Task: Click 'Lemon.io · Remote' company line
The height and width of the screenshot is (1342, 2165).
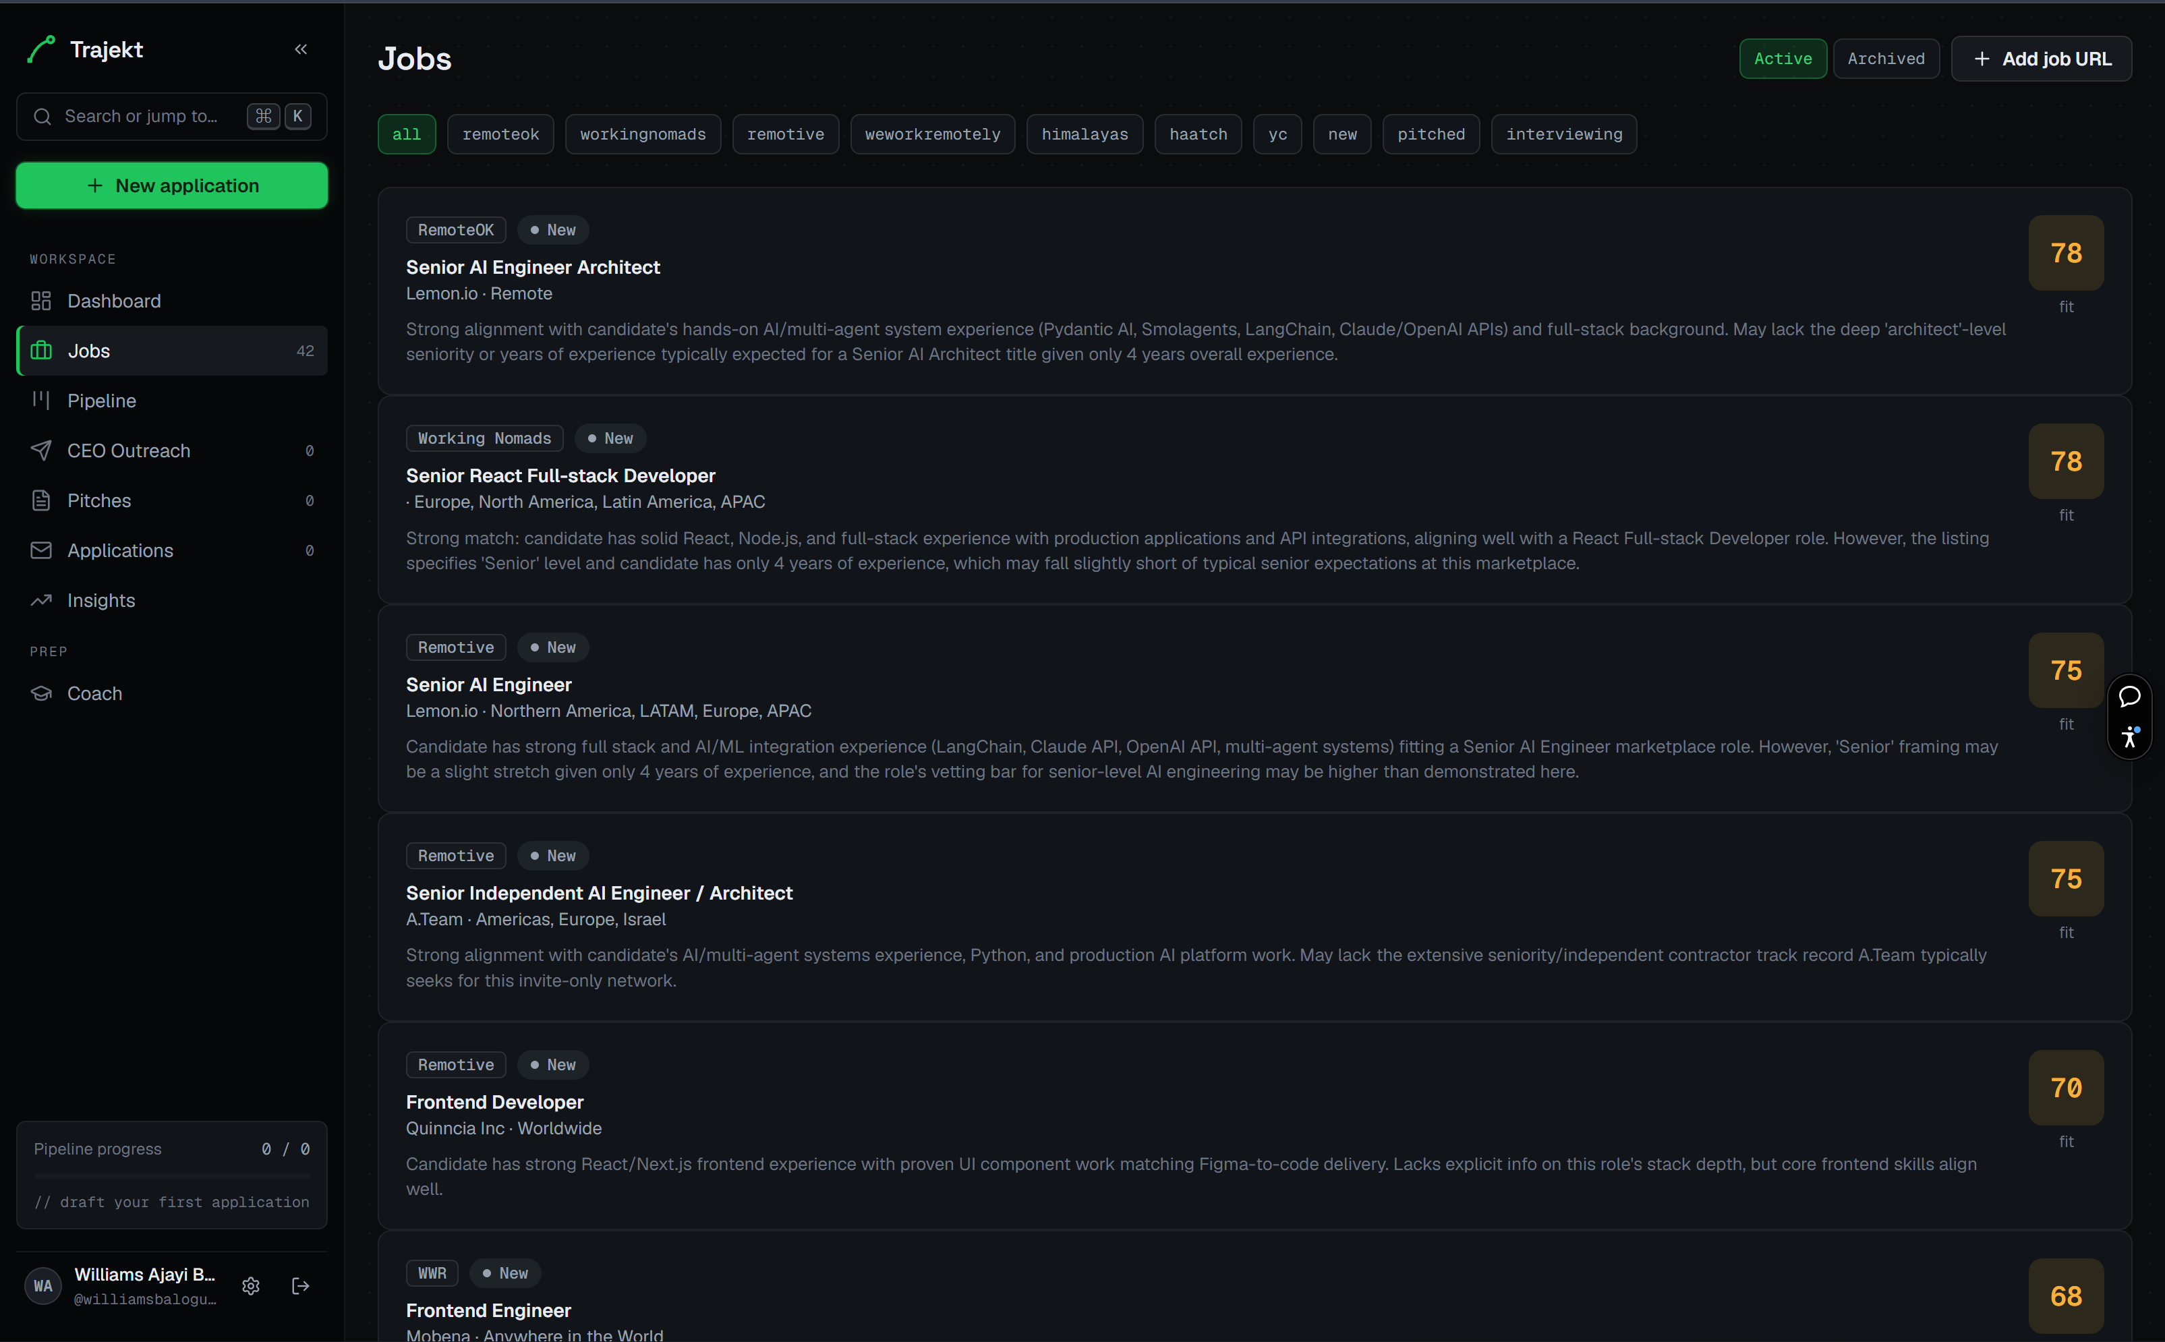Action: click(x=480, y=293)
